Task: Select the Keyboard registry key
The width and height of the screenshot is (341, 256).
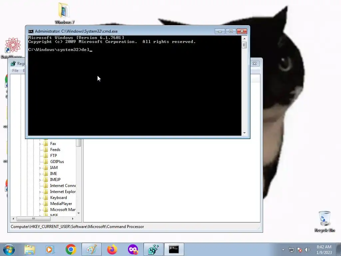Action: (x=59, y=198)
